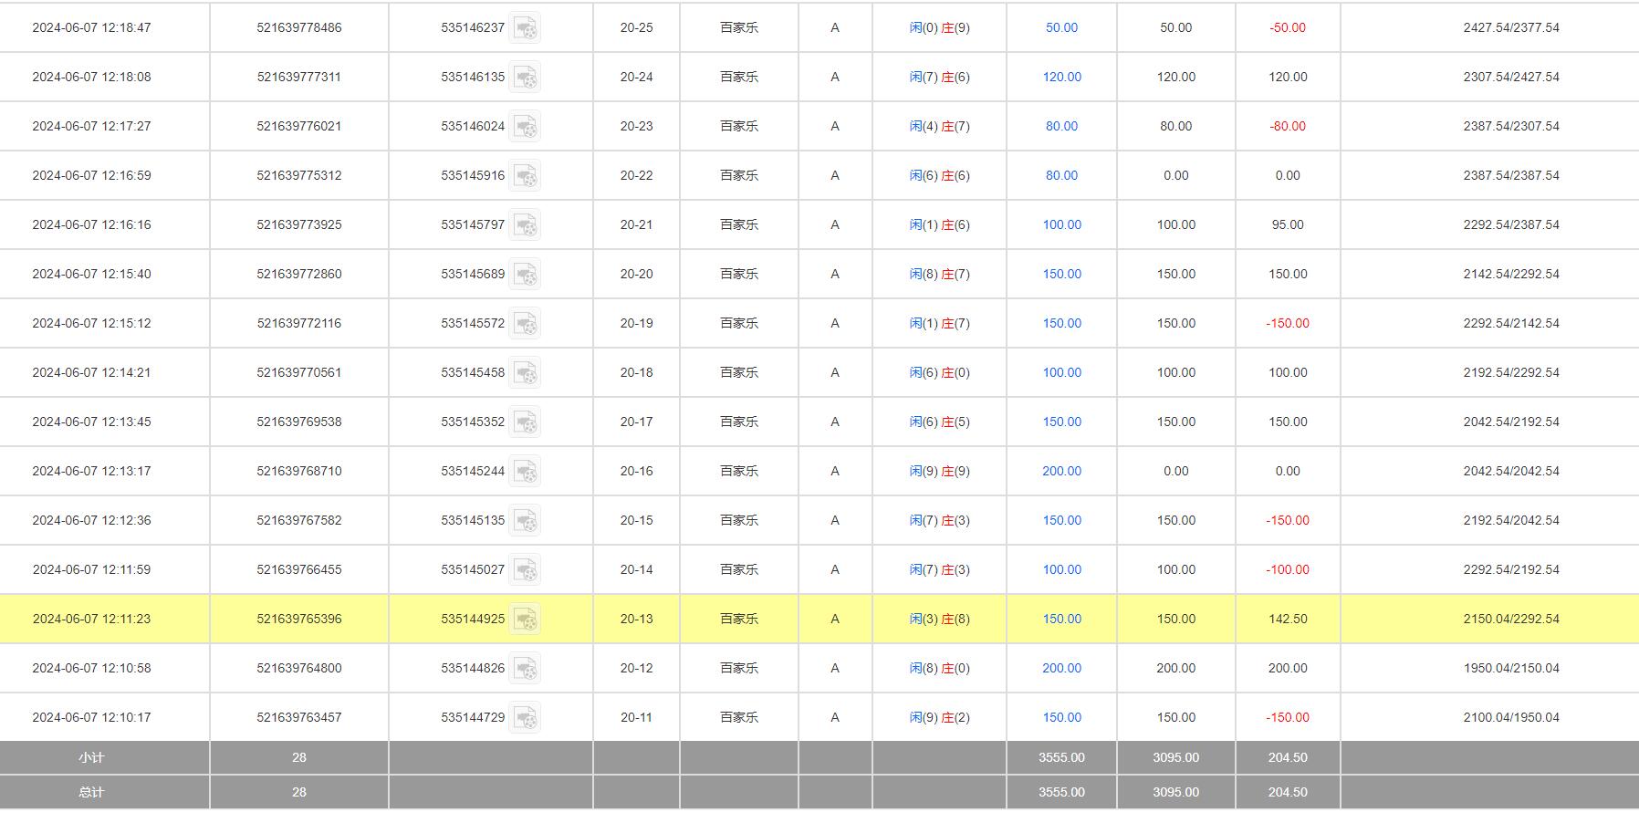The image size is (1639, 823).
Task: Play replay video for game 535145244
Action: point(525,472)
